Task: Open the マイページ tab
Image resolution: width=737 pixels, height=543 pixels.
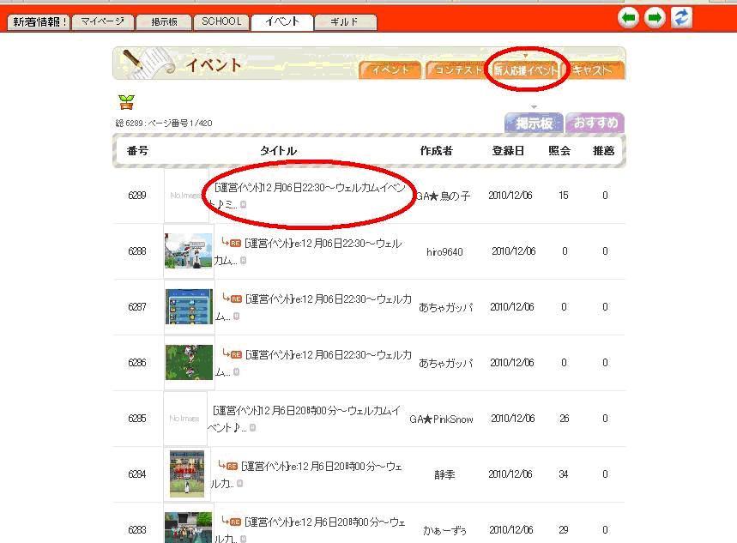Action: (101, 22)
